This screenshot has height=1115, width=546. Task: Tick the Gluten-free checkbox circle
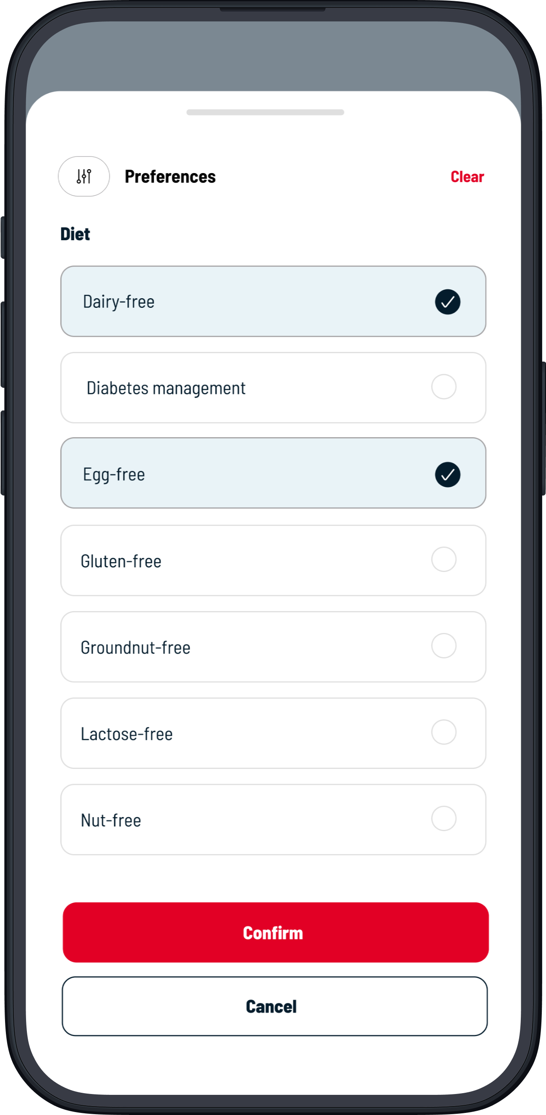click(444, 559)
